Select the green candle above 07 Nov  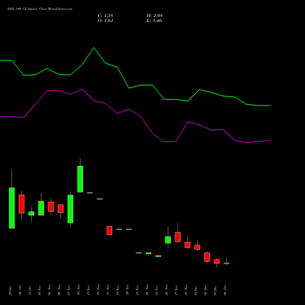coord(70,209)
